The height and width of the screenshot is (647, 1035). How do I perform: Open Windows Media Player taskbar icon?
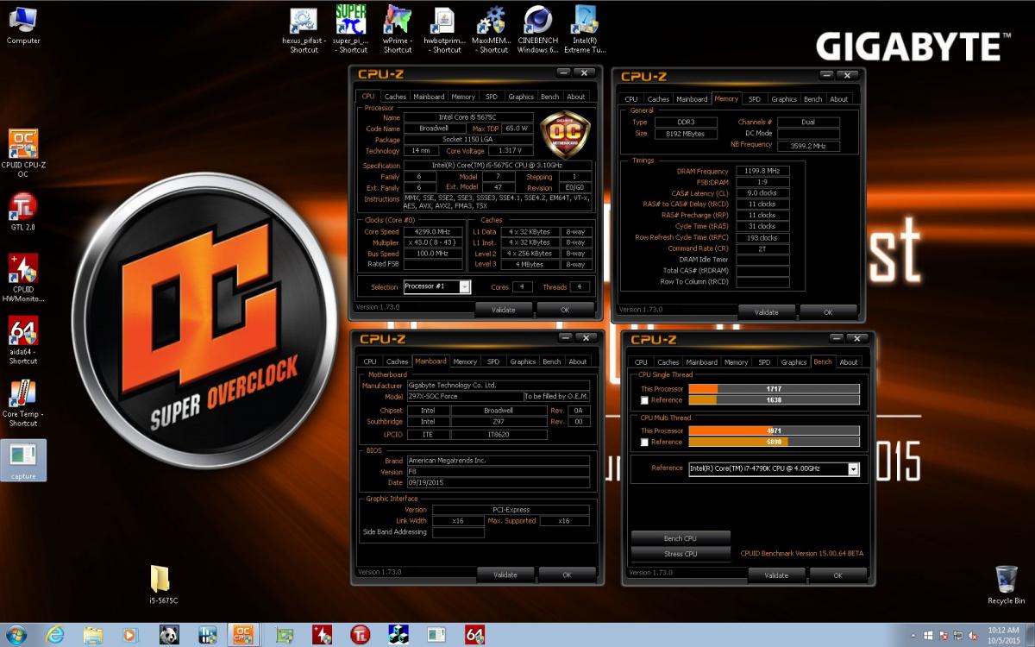point(130,635)
